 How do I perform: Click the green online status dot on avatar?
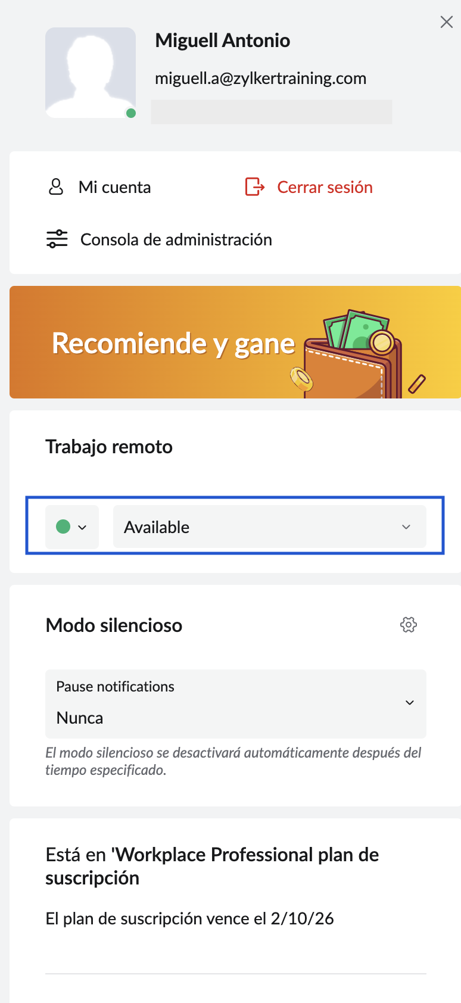(x=131, y=114)
